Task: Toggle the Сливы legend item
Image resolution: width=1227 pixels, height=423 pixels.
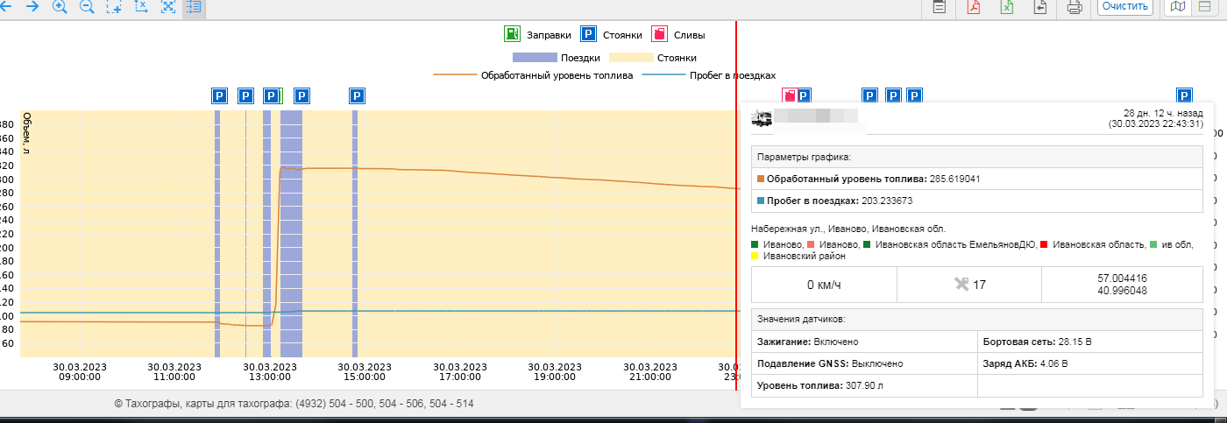Action: [678, 35]
